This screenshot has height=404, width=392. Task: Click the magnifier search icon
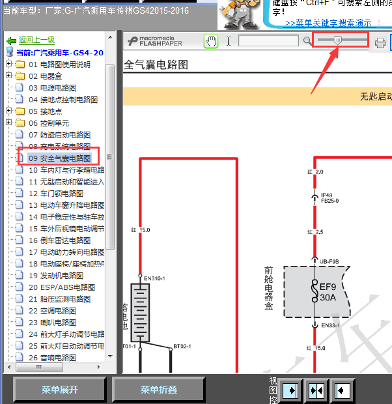[307, 41]
